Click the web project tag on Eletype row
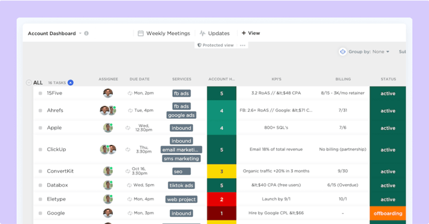 (181, 199)
